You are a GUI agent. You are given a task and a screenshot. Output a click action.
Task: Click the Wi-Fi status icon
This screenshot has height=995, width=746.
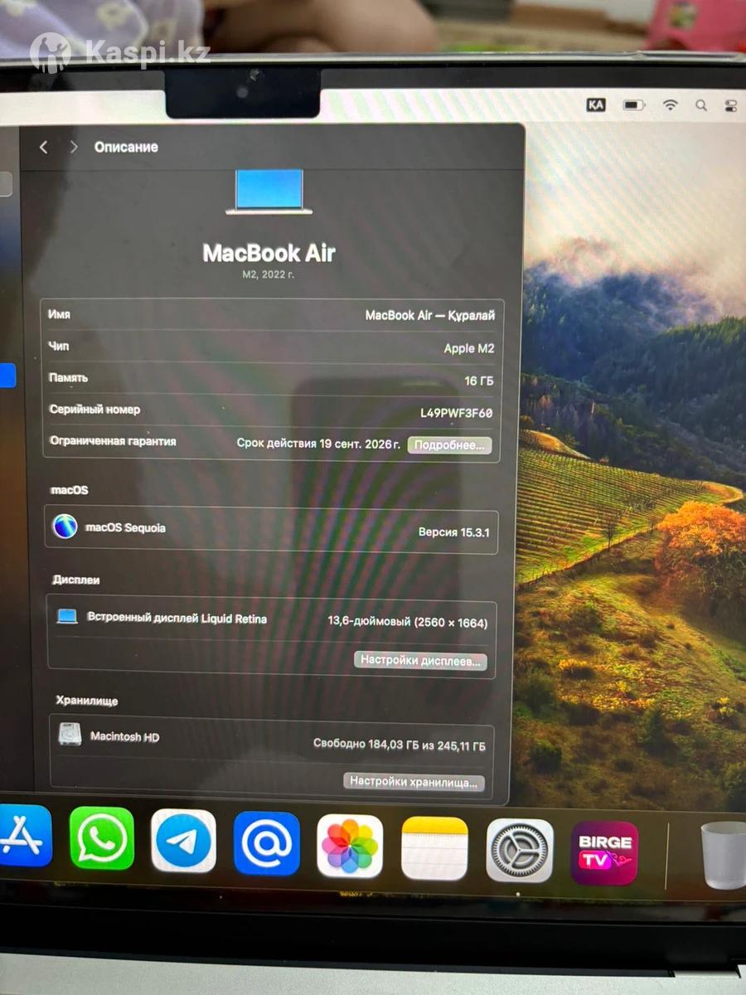point(670,105)
